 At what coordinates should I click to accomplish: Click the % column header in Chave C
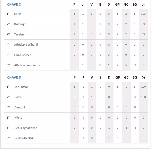(143, 5)
